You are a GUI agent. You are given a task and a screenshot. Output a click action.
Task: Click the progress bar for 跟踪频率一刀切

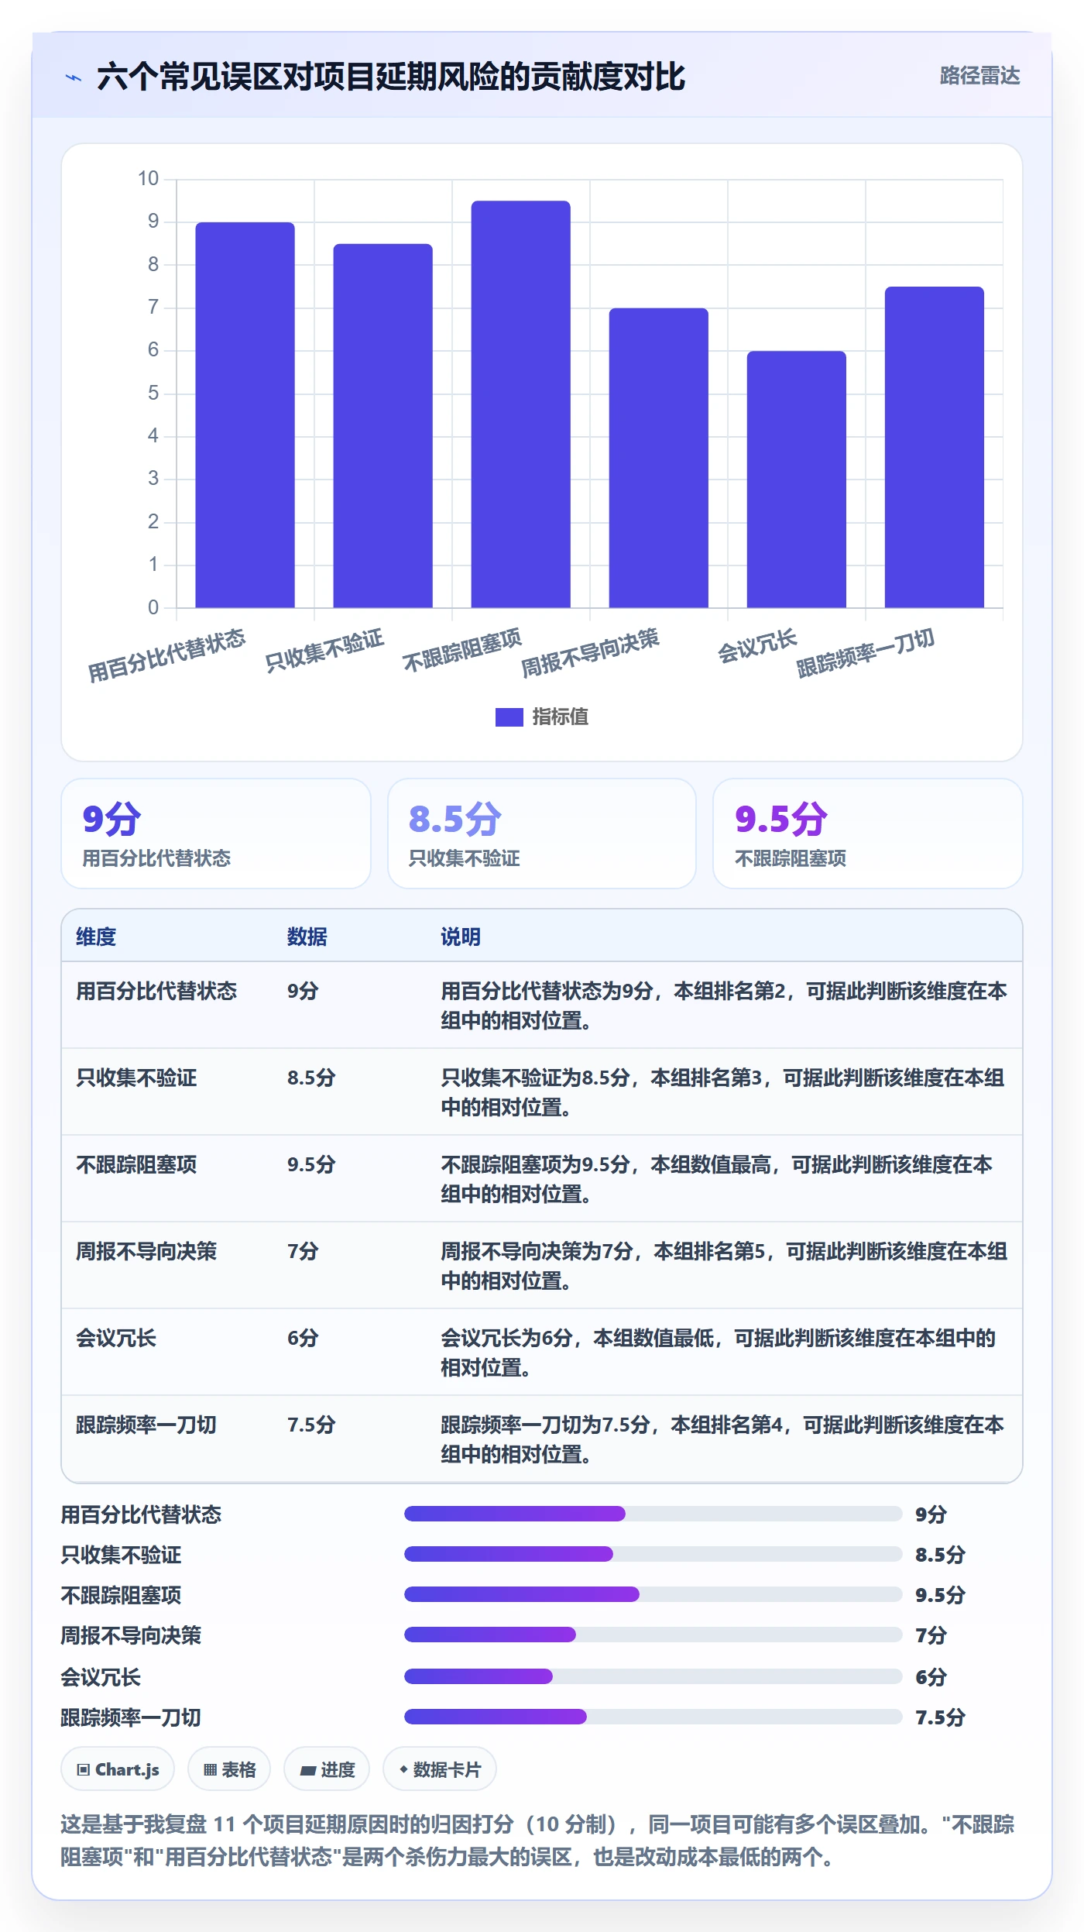653,1717
